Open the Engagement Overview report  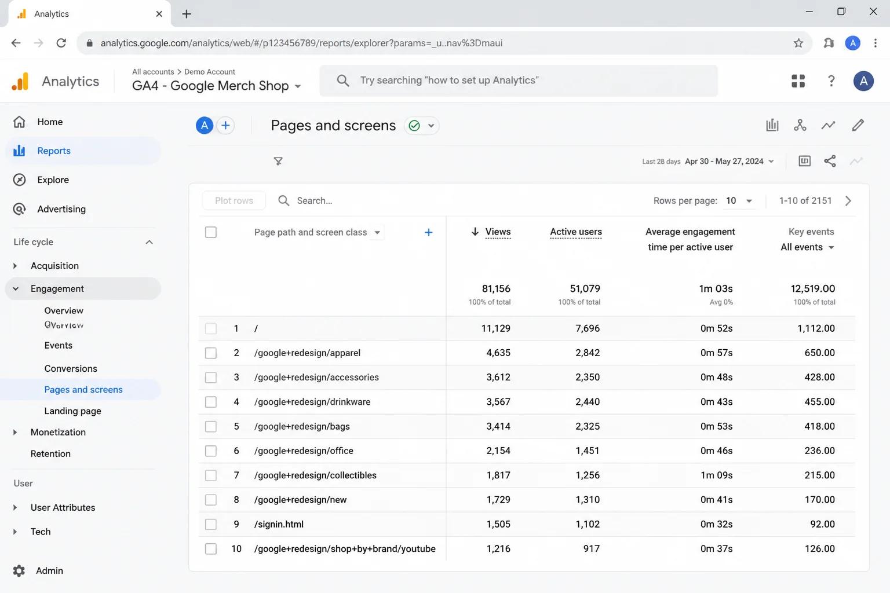tap(64, 311)
